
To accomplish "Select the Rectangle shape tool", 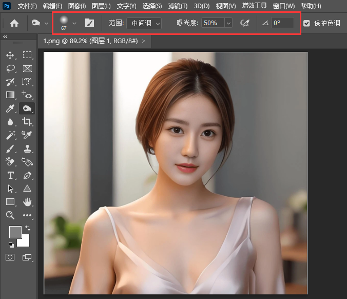I will click(10, 202).
